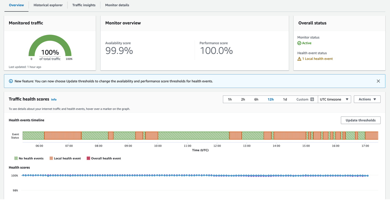Screen dimensions: 390x200
Task: View the Monitor details tab
Action: 117,5
